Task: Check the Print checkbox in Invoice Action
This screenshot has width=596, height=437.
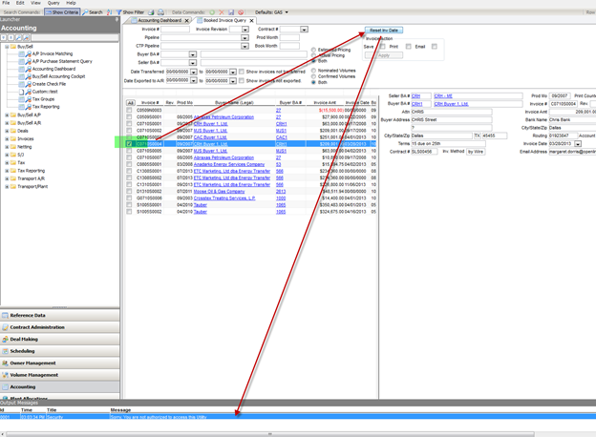Action: click(x=384, y=46)
